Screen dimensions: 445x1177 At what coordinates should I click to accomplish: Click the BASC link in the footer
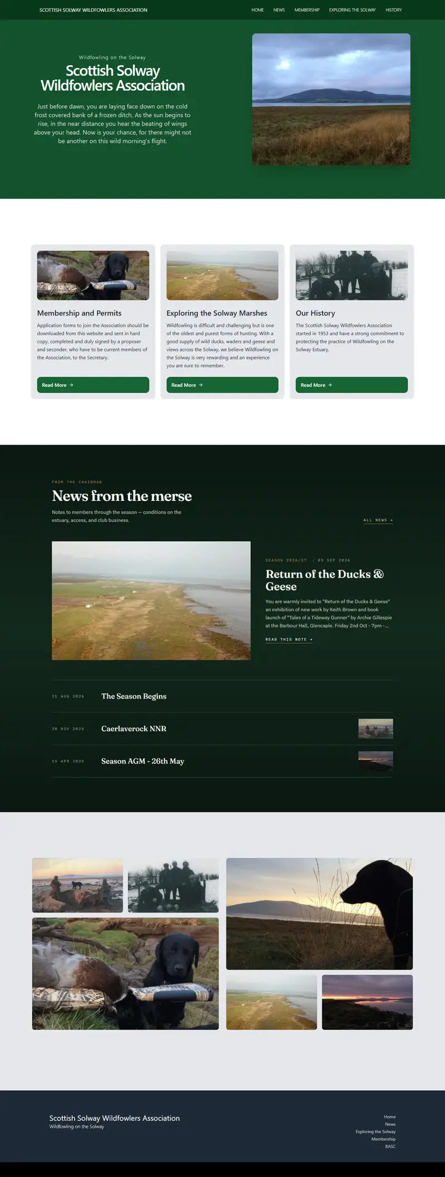pos(390,1146)
